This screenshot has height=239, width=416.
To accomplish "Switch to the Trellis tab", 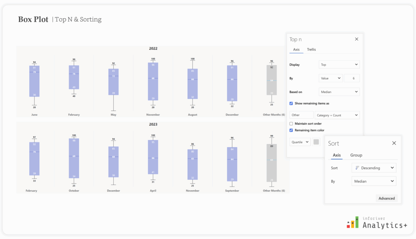I will point(311,49).
